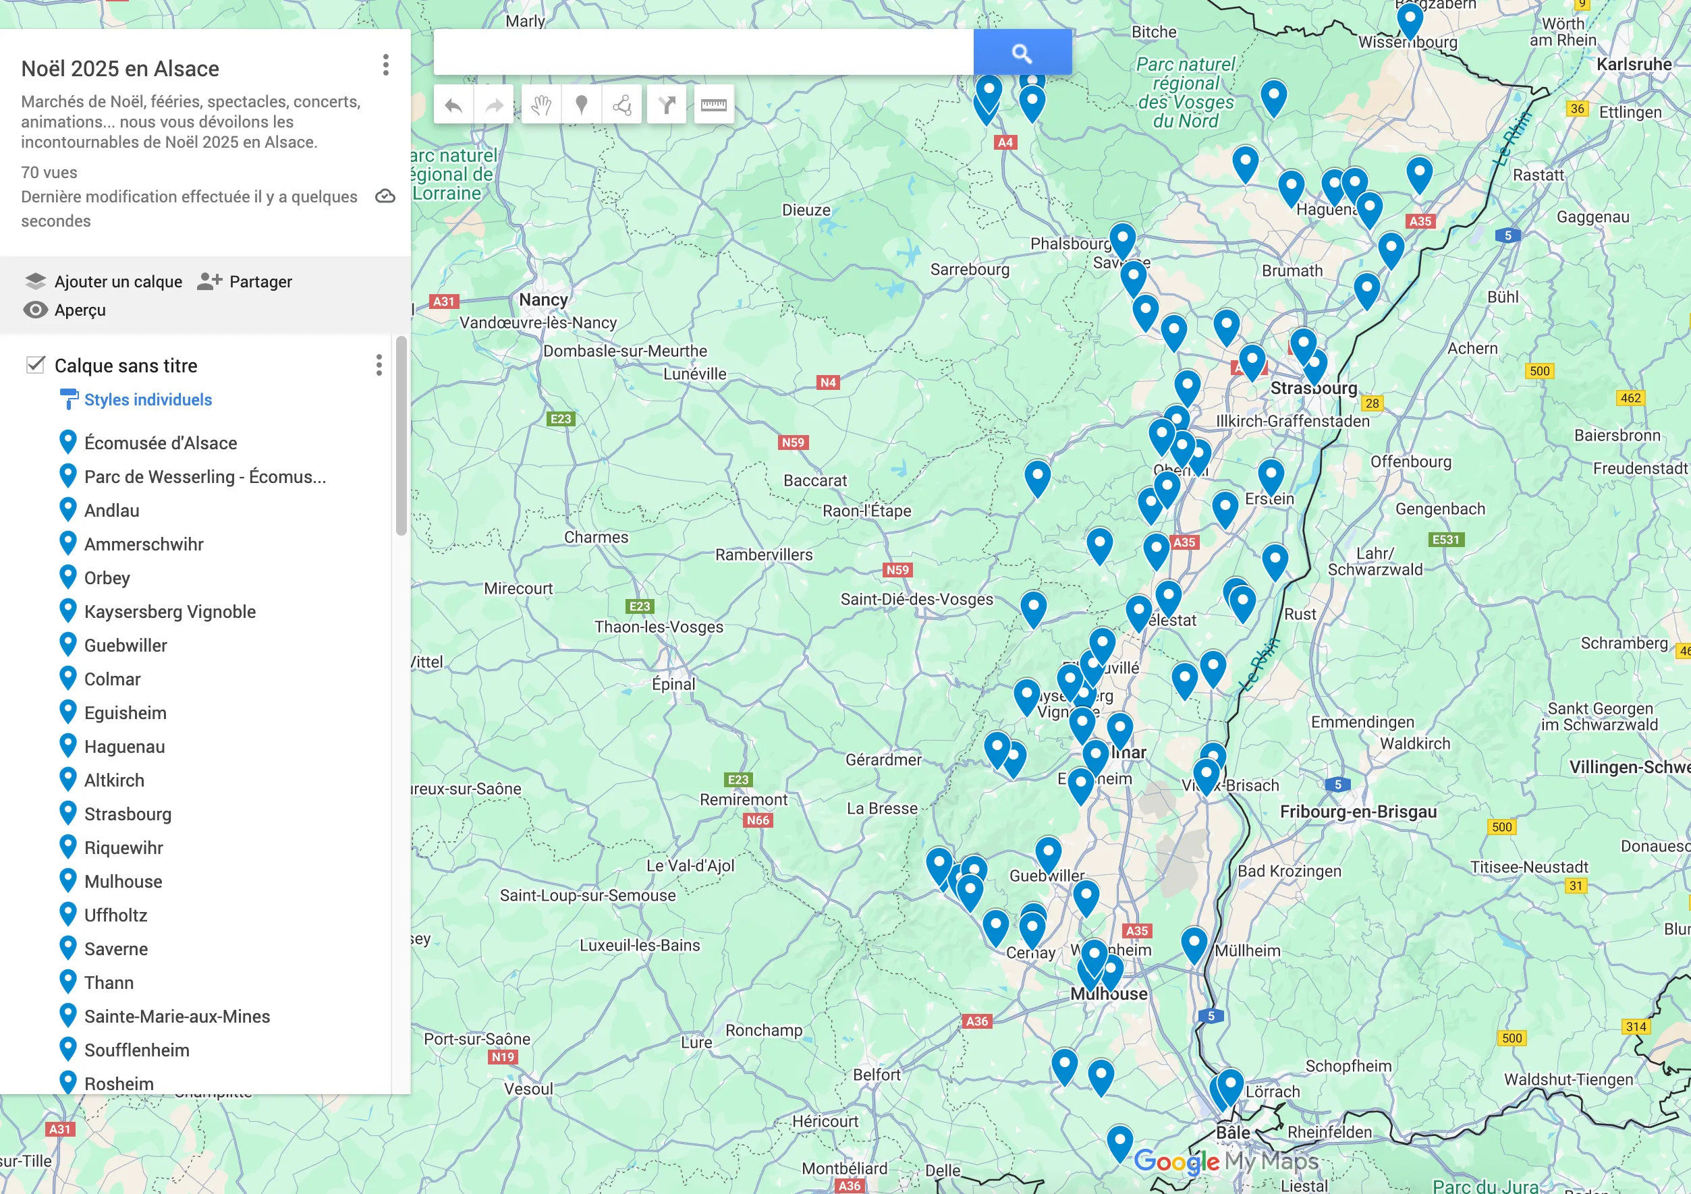Click the map search input field
1691x1194 pixels.
coord(702,52)
